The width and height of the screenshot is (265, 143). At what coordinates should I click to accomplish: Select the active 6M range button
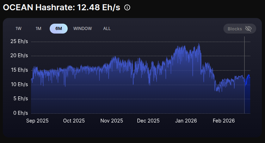[x=58, y=29]
